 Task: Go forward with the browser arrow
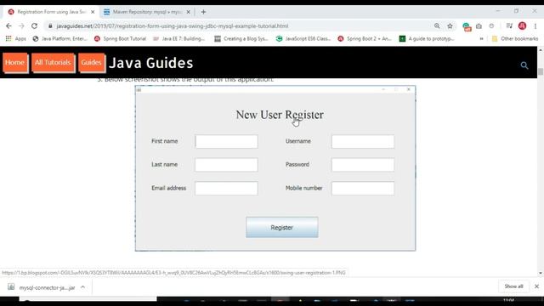pyautogui.click(x=21, y=26)
